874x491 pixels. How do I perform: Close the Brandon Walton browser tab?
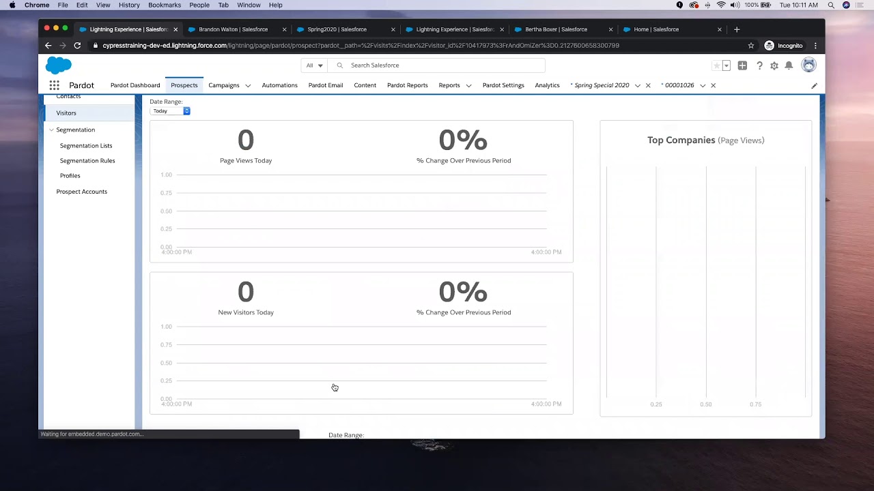285,29
